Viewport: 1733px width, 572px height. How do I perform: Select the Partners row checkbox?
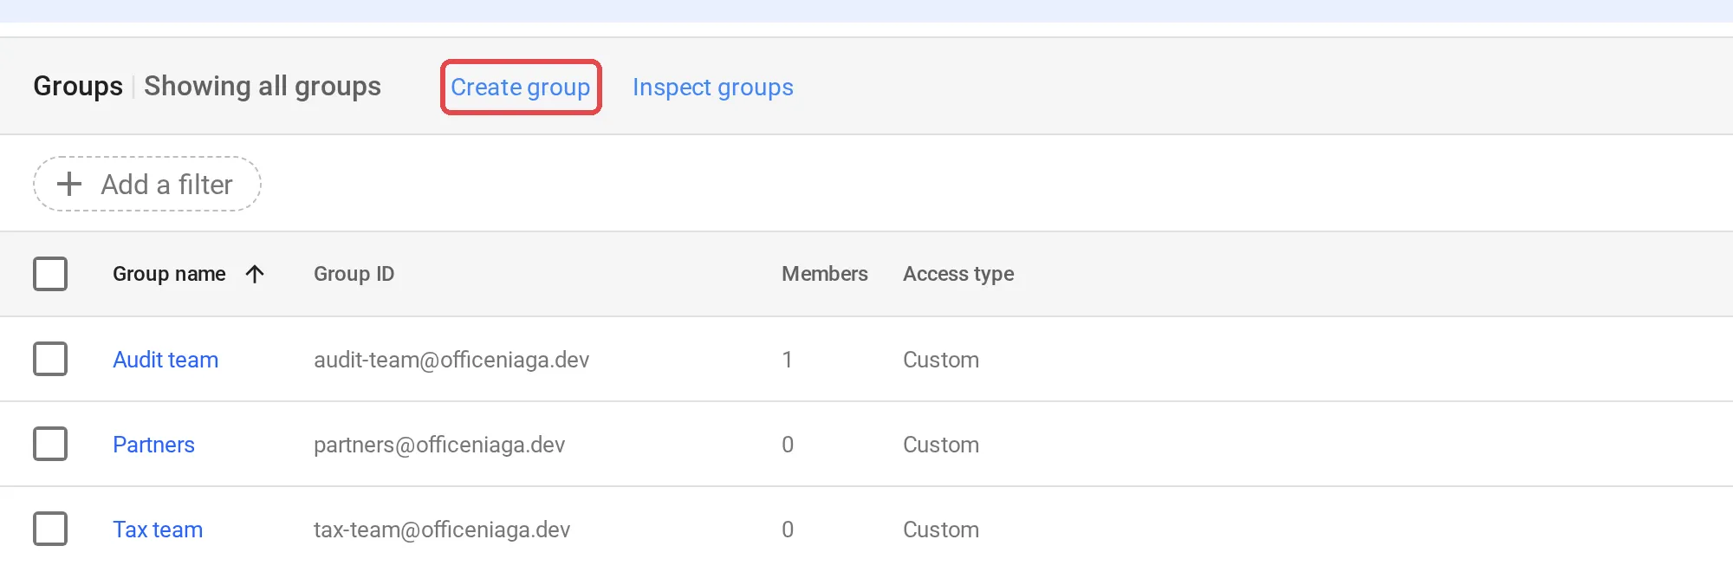coord(50,444)
